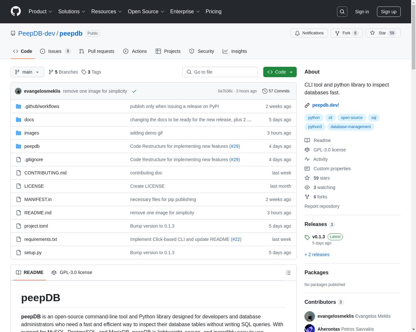The width and height of the screenshot is (416, 332).
Task: Click the setup.py file icon
Action: pyautogui.click(x=19, y=253)
